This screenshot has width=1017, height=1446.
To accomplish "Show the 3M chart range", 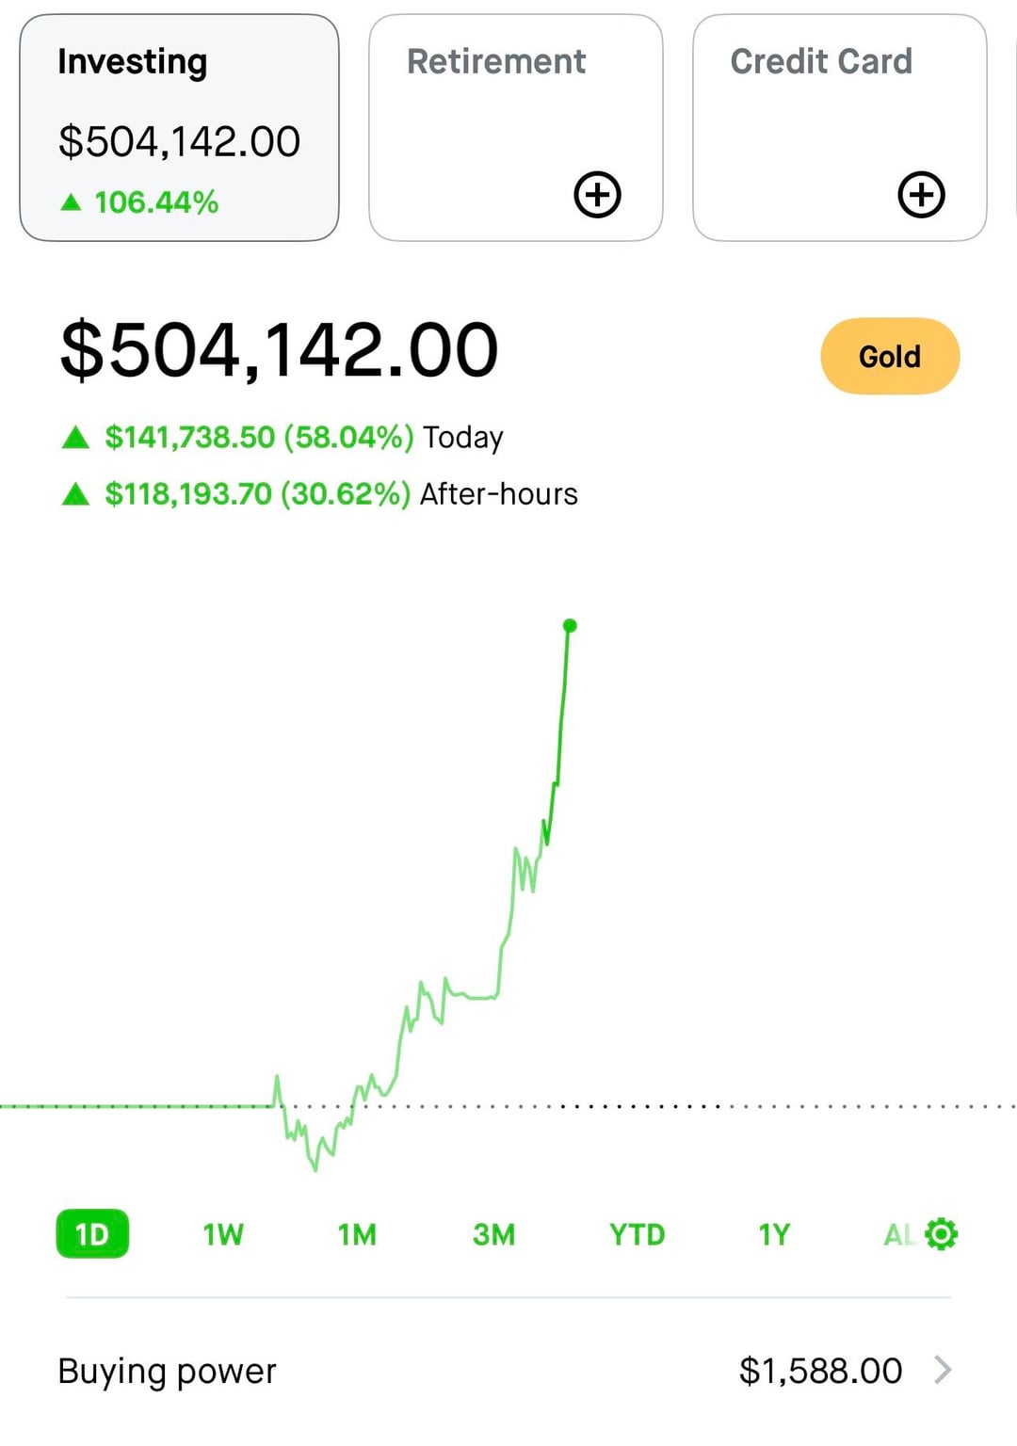I will (493, 1234).
